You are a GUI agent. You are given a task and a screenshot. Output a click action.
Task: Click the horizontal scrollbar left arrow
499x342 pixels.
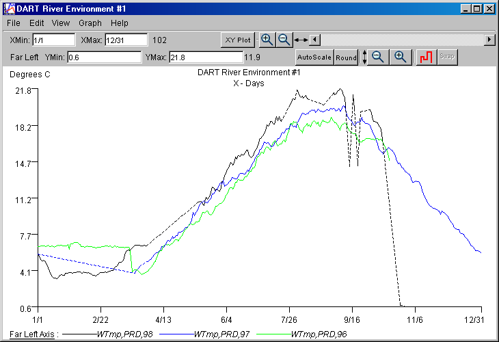pos(314,40)
